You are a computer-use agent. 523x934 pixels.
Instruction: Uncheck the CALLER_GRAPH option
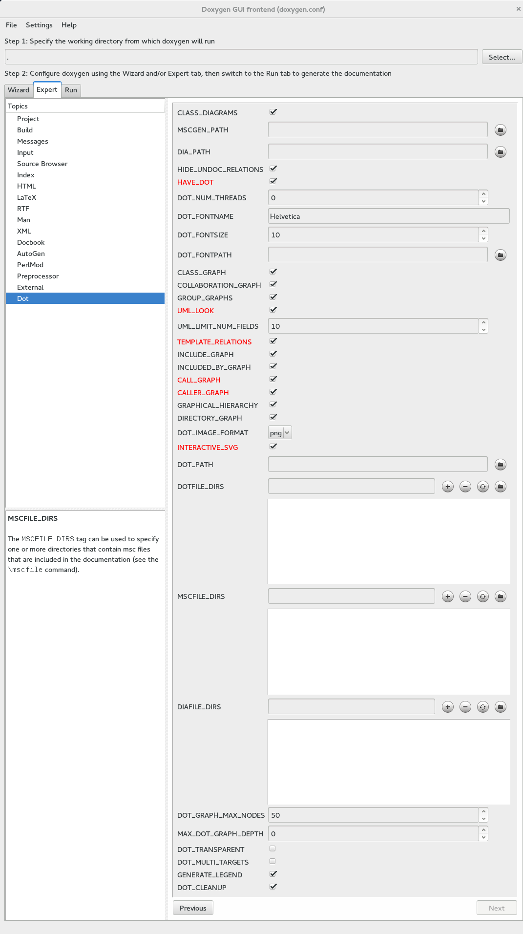tap(273, 392)
